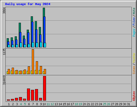The image size is (137, 107).
Task: Click the orange sites bar for day 8
Action: [x=37, y=68]
